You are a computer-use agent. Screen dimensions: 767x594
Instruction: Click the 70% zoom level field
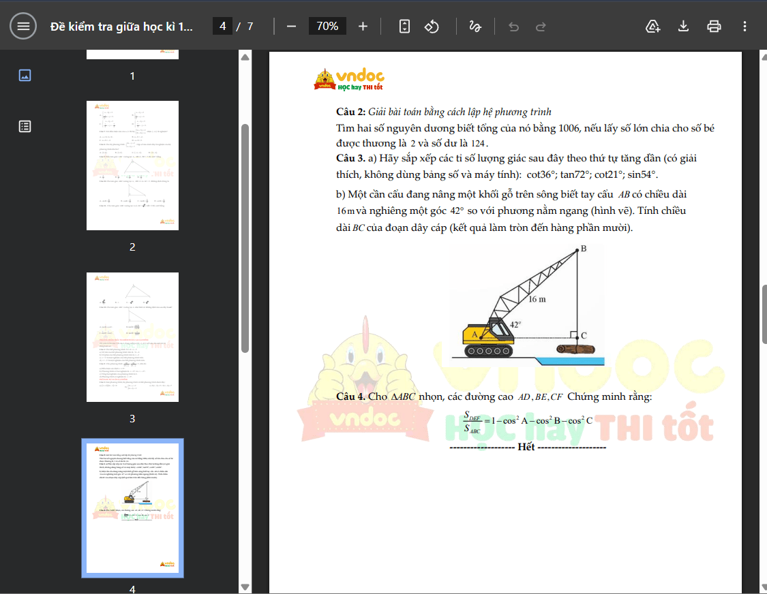327,26
